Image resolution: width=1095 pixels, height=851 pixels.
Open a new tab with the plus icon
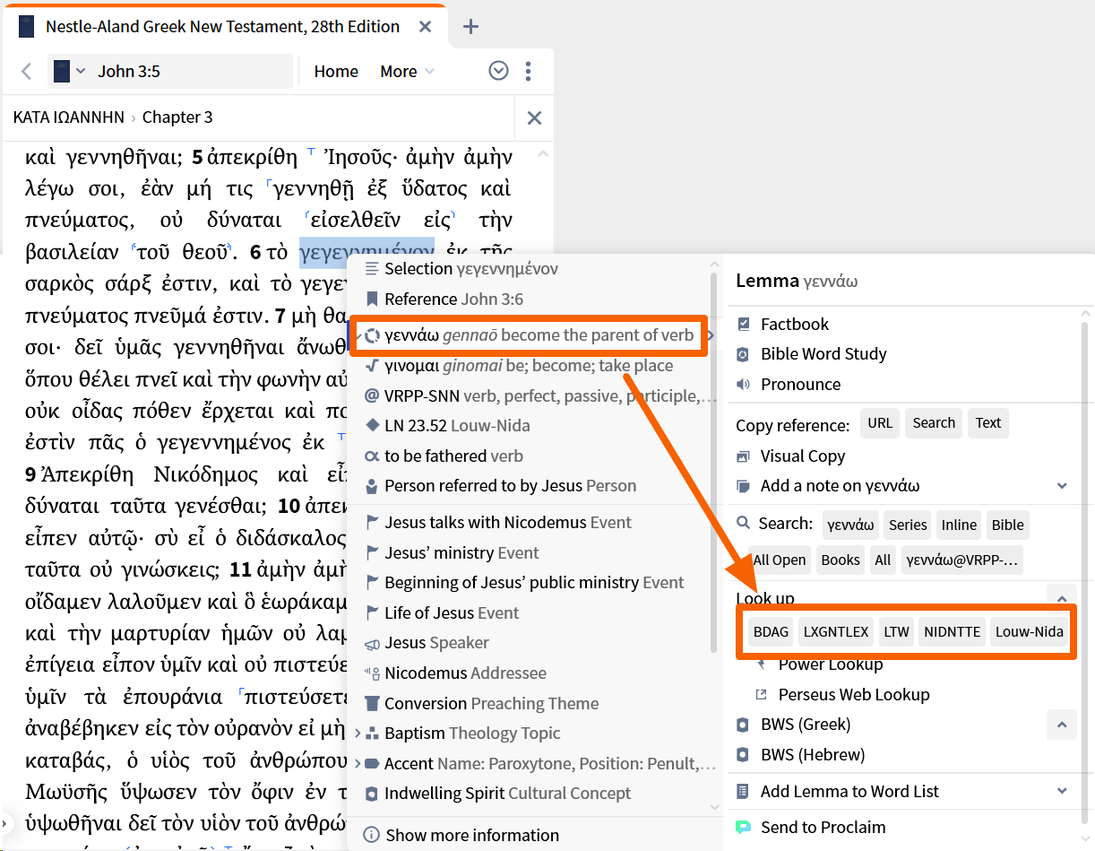coord(470,27)
